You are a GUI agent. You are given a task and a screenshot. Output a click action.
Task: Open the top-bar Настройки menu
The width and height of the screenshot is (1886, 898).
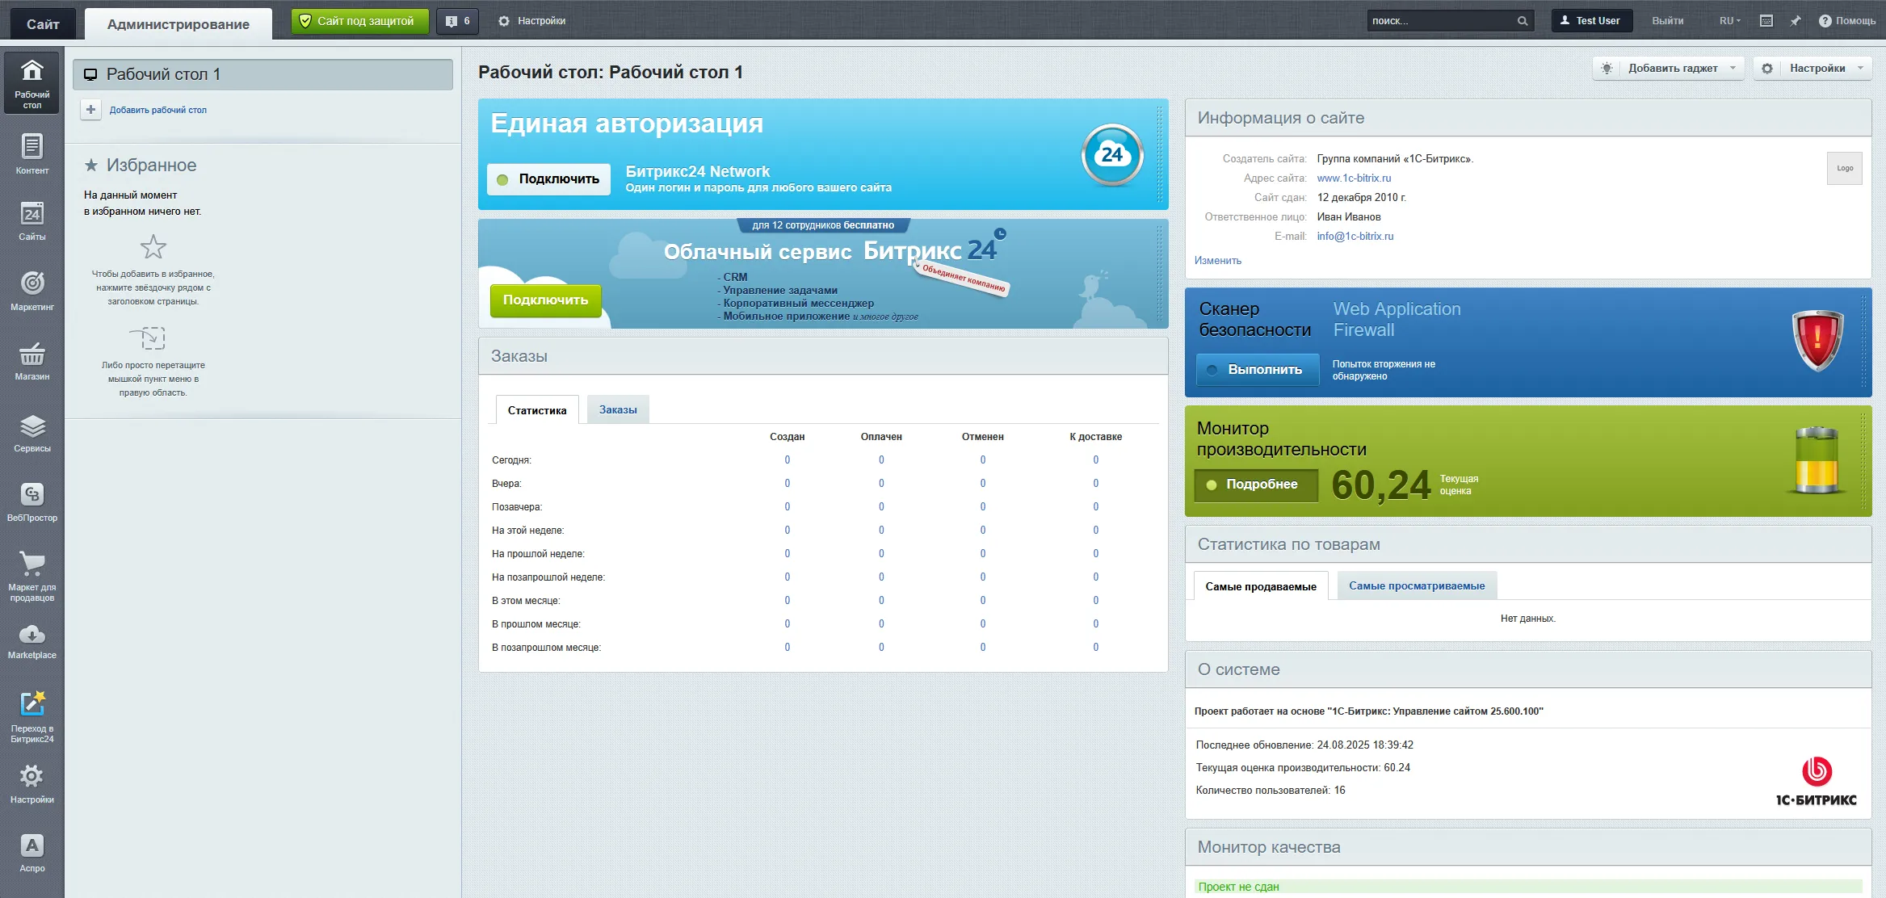531,21
